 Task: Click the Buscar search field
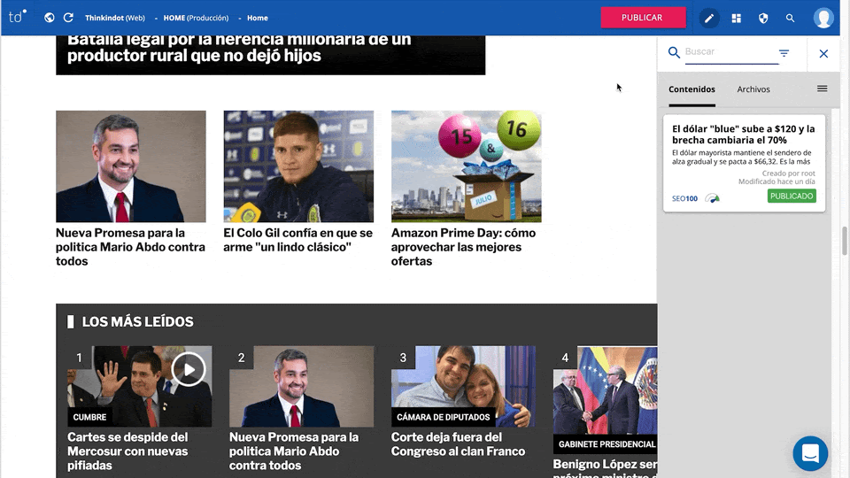coord(729,52)
